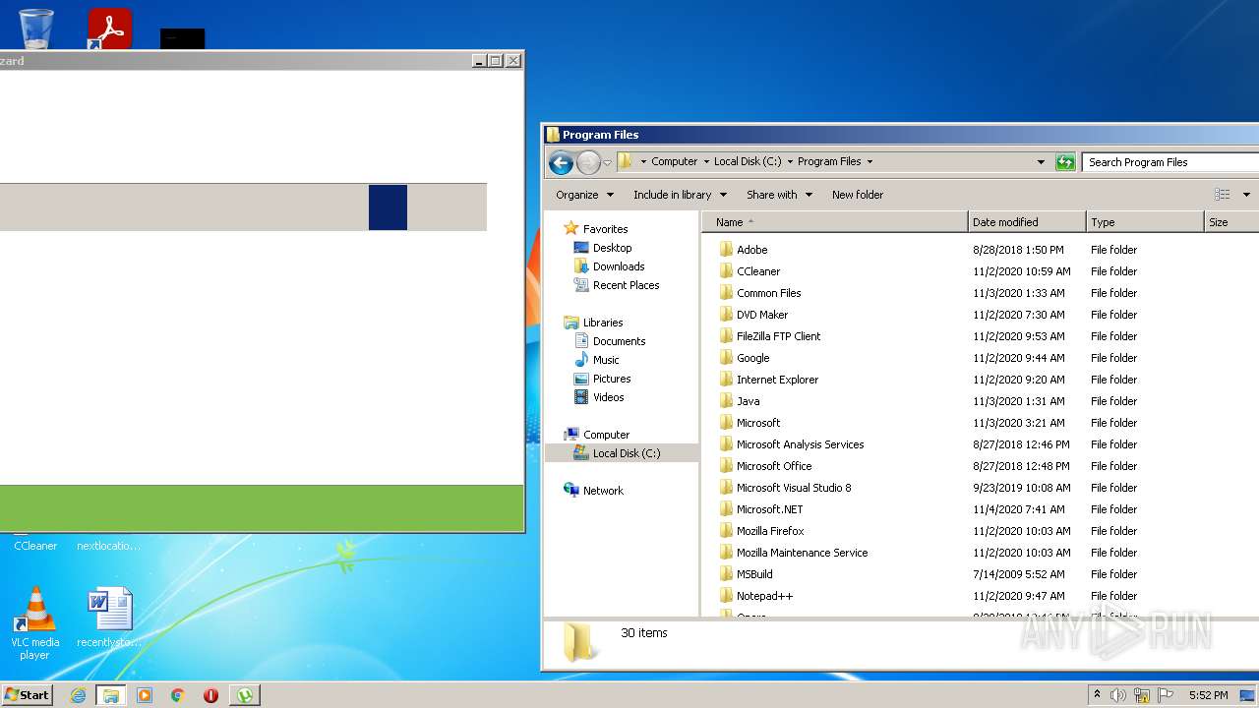The width and height of the screenshot is (1259, 708).
Task: Click the Action Center flag icon
Action: coord(1166,695)
